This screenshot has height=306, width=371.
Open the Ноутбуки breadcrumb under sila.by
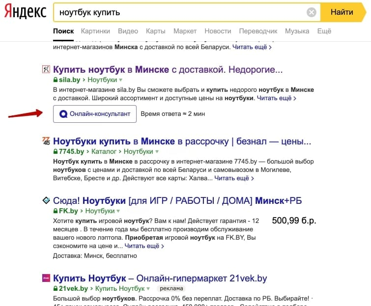click(102, 80)
